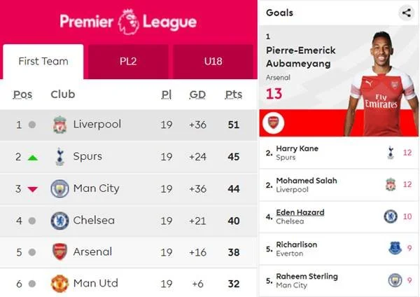The image size is (420, 297).
Task: Click the red down arrow beside Man City
Action: 33,190
